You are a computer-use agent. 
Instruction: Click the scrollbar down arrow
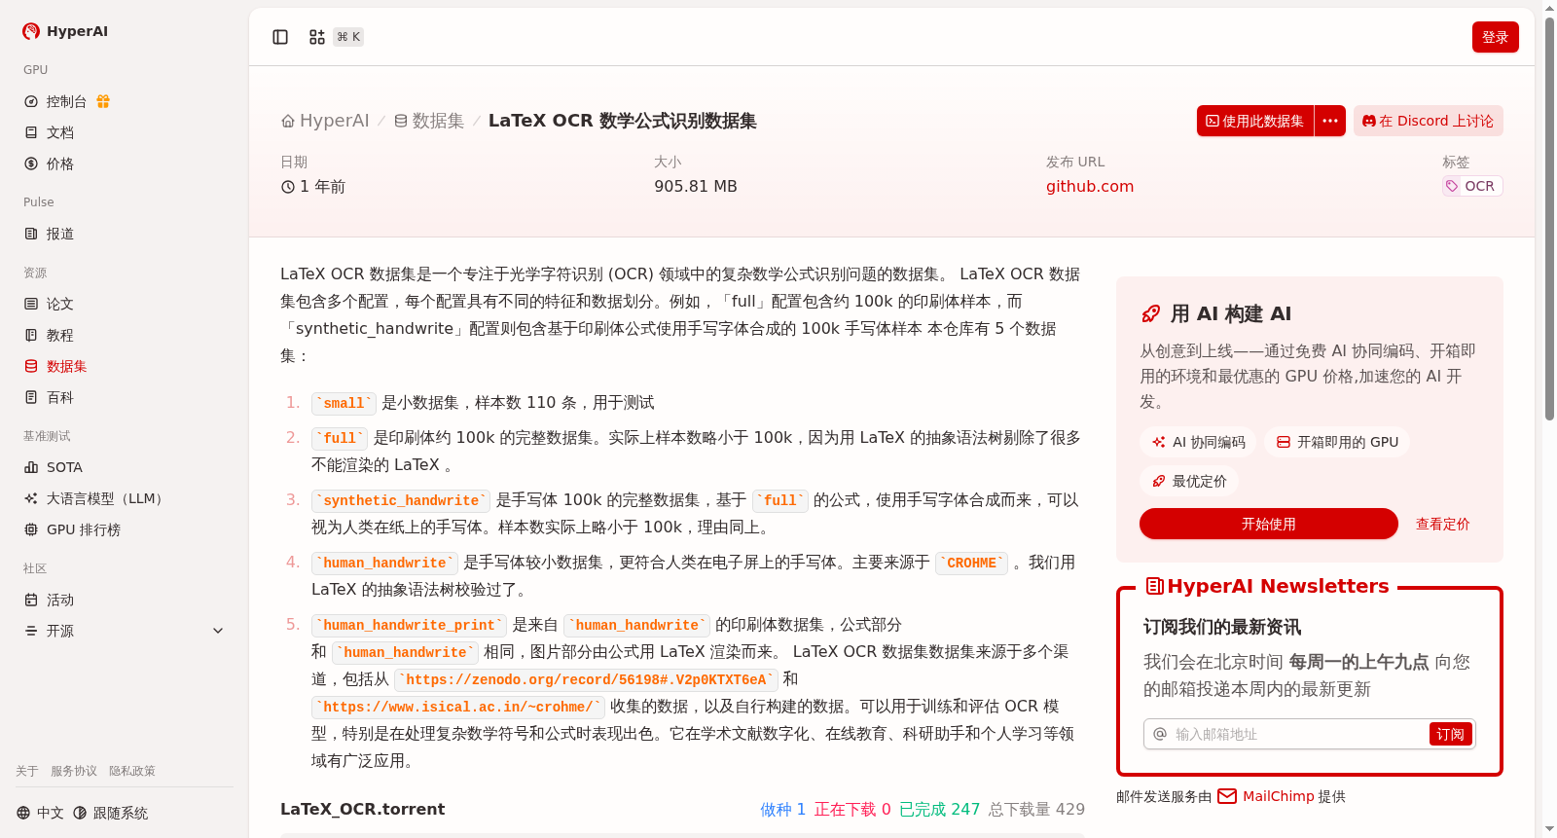1549,830
